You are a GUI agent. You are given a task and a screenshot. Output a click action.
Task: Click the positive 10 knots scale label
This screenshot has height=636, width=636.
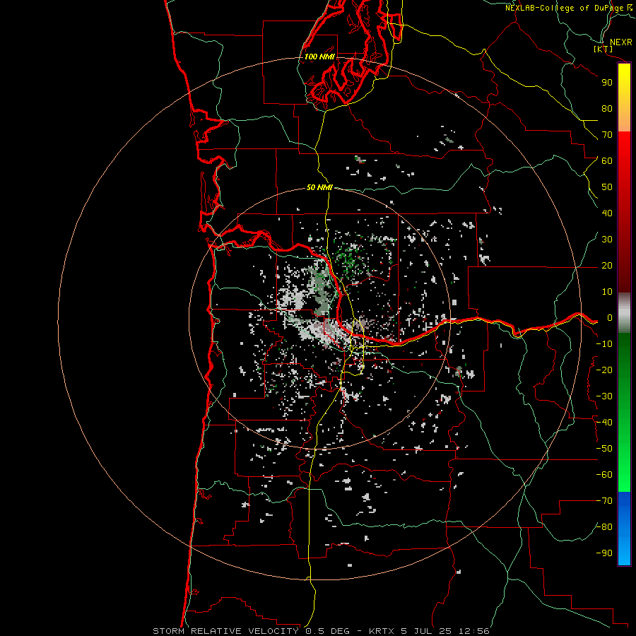(607, 292)
